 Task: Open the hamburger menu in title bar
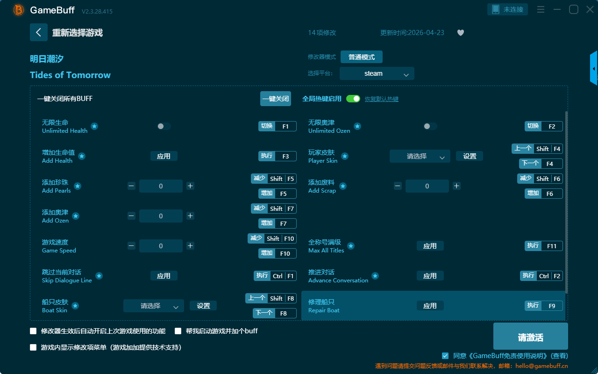click(541, 9)
